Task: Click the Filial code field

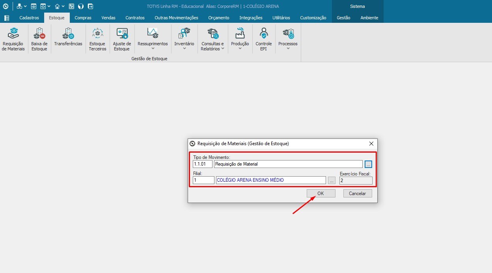Action: 203,180
